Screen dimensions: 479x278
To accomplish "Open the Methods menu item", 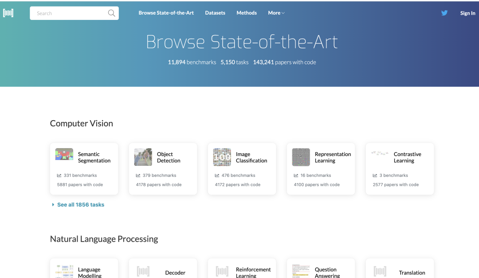I will tap(247, 13).
